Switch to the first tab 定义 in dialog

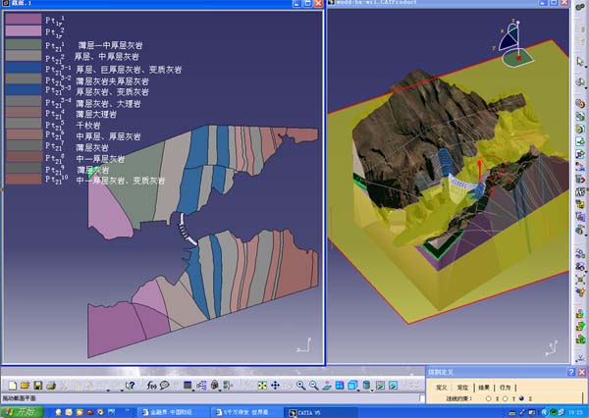[442, 388]
